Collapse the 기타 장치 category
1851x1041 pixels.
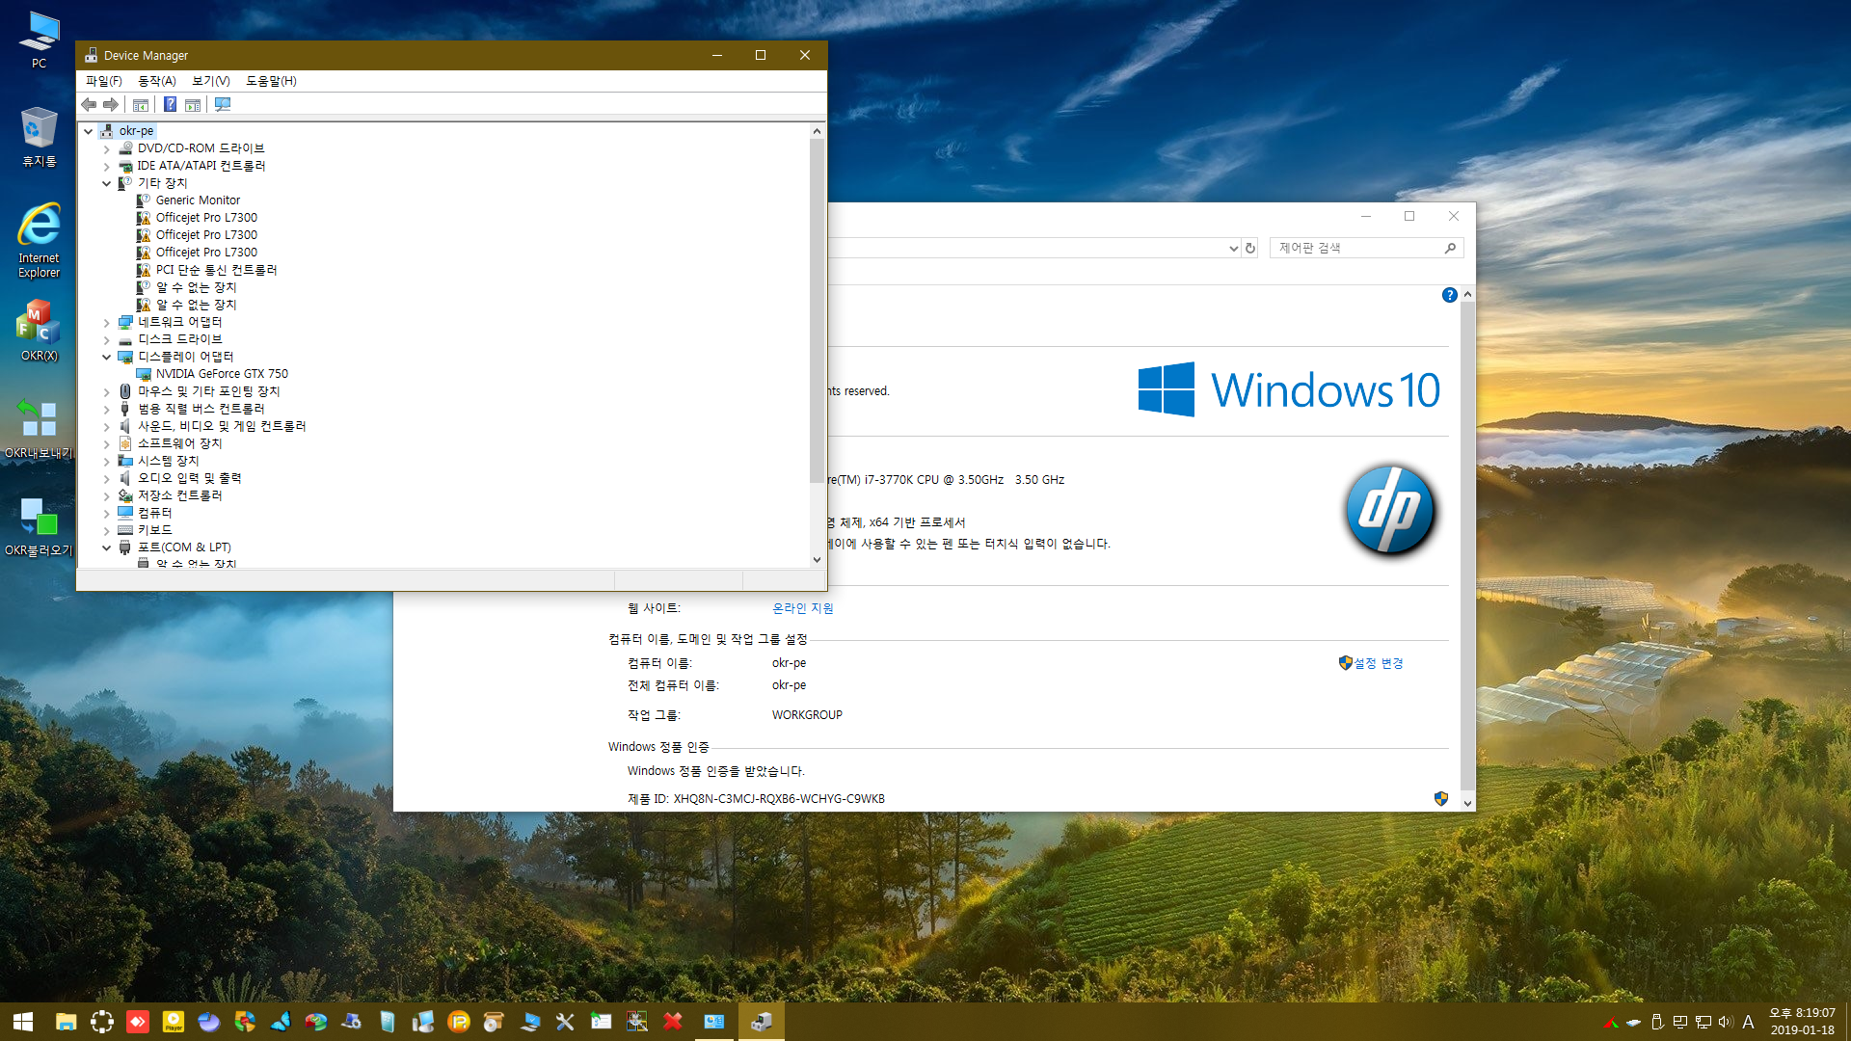[107, 183]
